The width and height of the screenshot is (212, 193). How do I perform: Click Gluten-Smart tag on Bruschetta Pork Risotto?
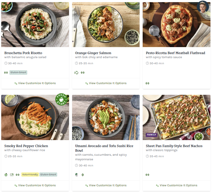point(18,72)
